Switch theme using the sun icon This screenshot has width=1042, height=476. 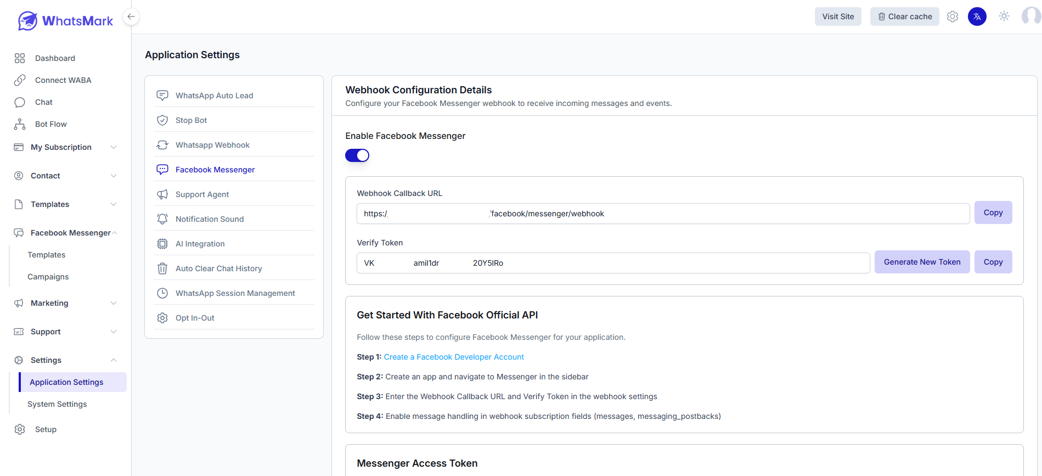coord(1004,16)
